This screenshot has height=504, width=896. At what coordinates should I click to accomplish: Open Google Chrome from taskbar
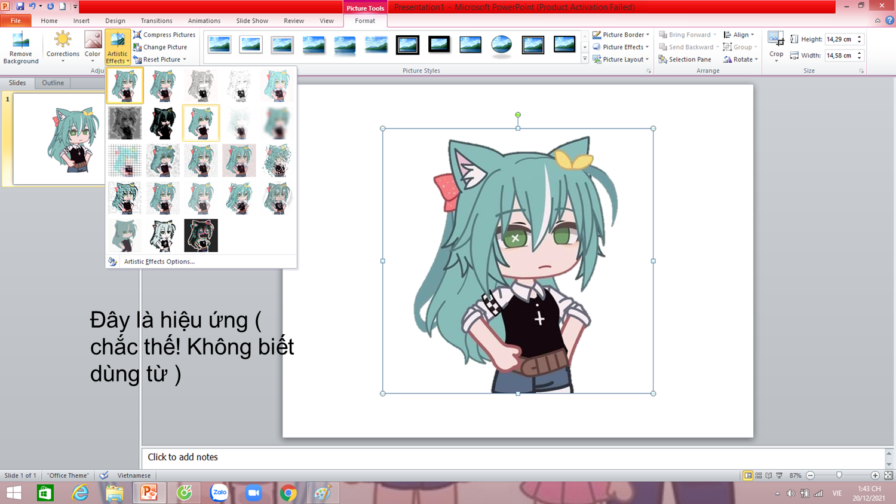click(289, 493)
